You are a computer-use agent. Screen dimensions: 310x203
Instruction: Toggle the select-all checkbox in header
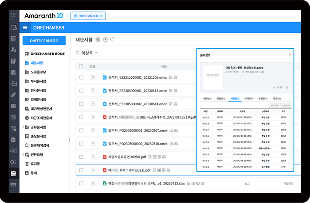tap(81, 66)
